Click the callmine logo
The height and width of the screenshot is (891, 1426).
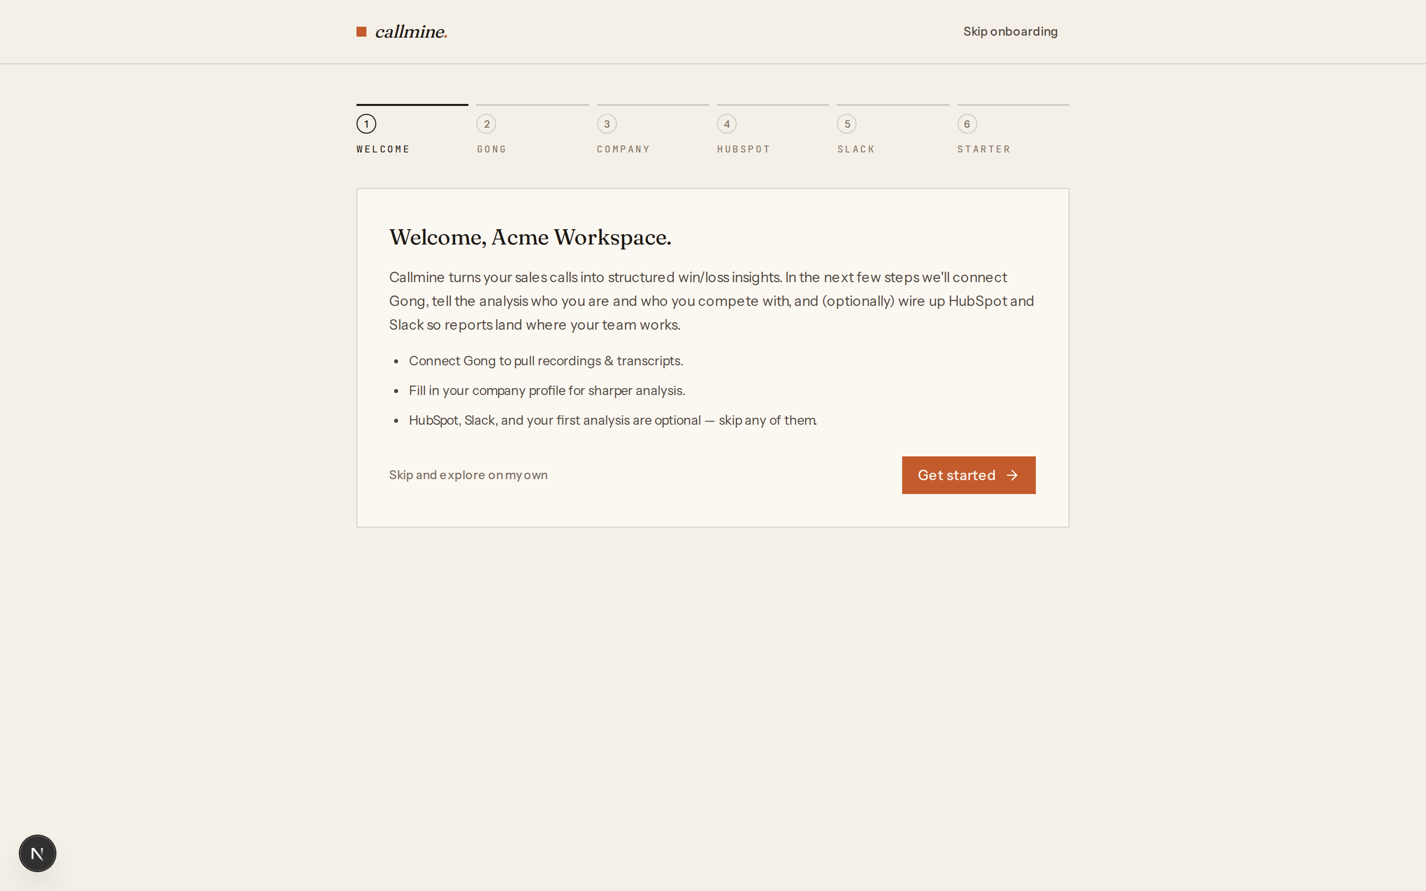click(402, 32)
